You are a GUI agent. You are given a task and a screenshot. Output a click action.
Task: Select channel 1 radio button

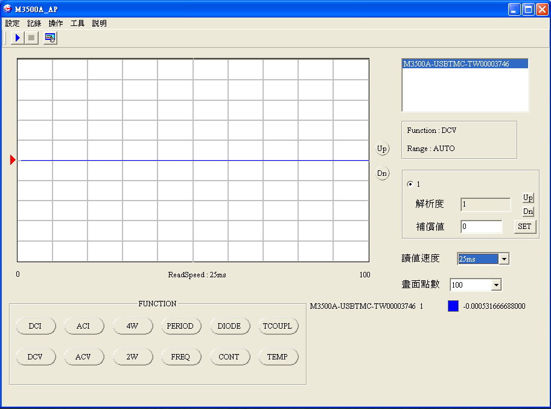[x=410, y=184]
